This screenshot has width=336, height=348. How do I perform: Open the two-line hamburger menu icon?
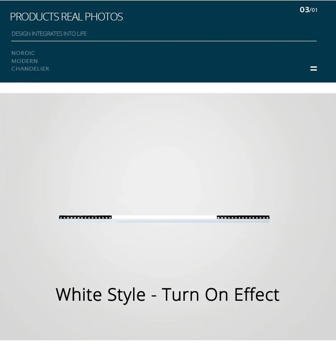click(313, 68)
